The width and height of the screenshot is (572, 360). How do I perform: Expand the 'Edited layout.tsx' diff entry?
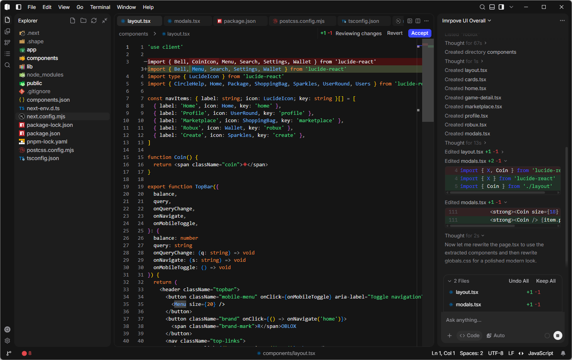(474, 152)
